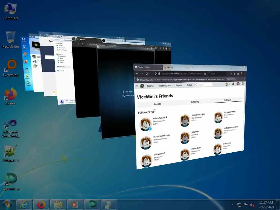Viewport: 280px width, 210px height.
Task: Open the Computer desktop icon
Action: point(11,11)
